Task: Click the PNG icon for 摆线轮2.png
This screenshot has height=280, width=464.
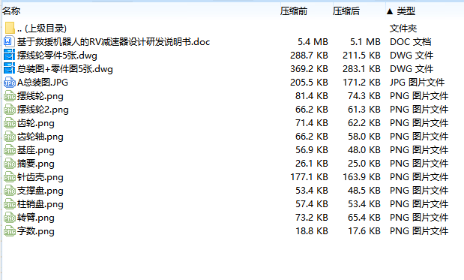Action: (x=10, y=110)
